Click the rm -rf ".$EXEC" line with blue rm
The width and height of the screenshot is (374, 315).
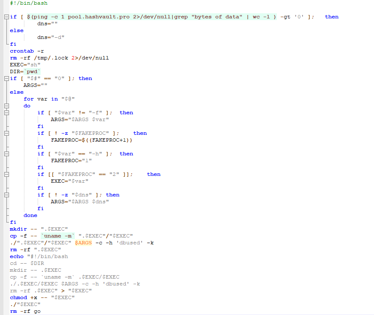click(36, 250)
